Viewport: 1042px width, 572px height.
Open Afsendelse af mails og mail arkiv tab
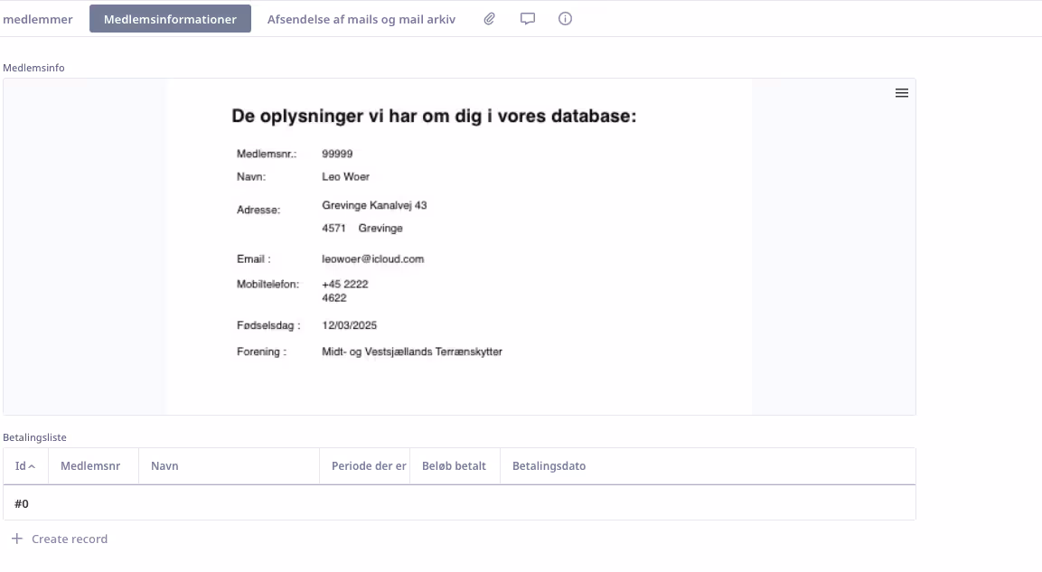[x=361, y=19]
